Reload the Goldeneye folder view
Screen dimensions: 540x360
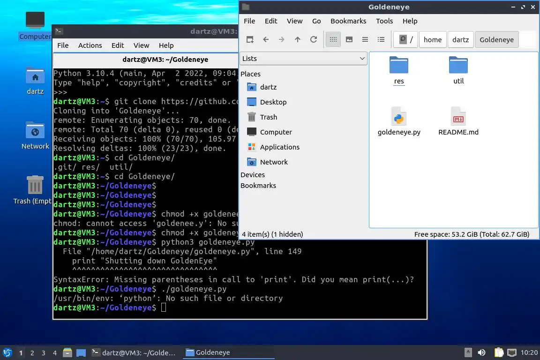click(314, 40)
